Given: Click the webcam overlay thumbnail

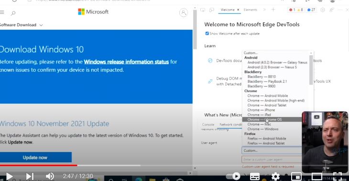Looking at the screenshot, I should point(325,142).
